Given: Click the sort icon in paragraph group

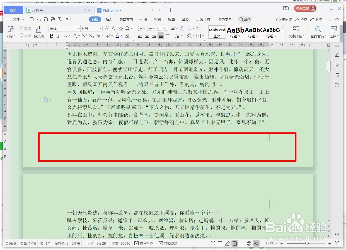Looking at the screenshot, I should tap(182, 28).
